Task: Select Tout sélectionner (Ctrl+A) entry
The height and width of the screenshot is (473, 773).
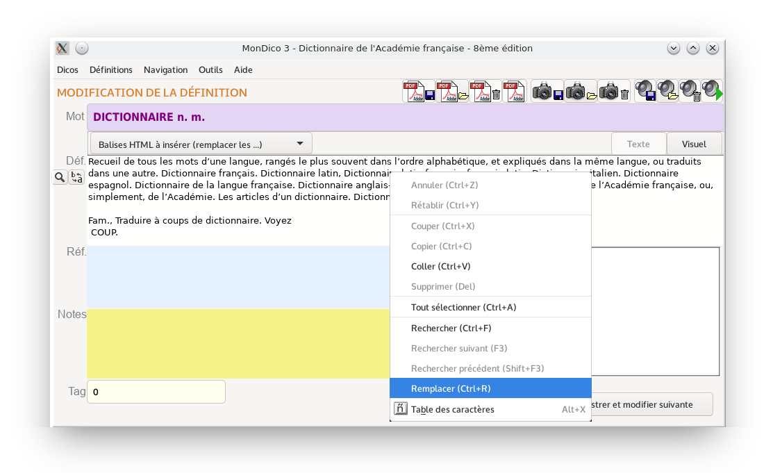Action: point(490,307)
